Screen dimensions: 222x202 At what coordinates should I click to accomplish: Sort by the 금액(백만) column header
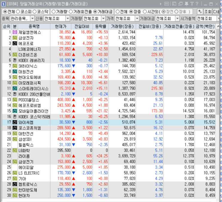205,26
